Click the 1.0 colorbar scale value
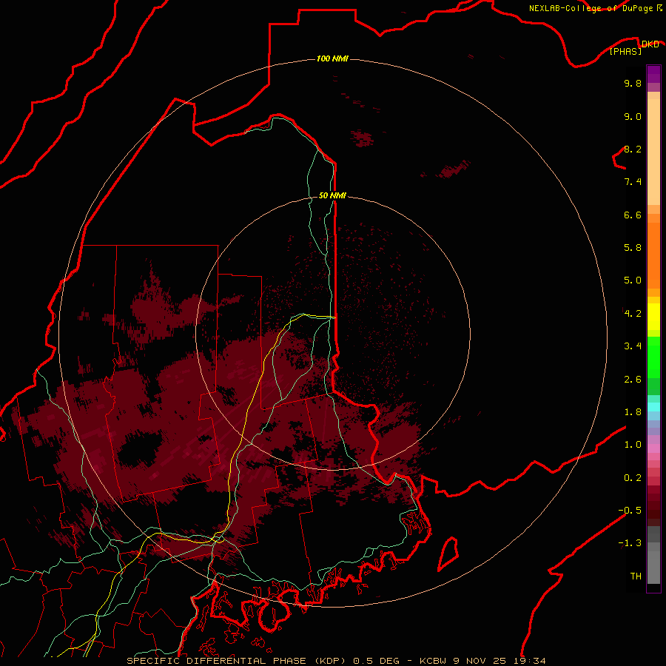Image resolution: width=666 pixels, height=666 pixels. [633, 444]
